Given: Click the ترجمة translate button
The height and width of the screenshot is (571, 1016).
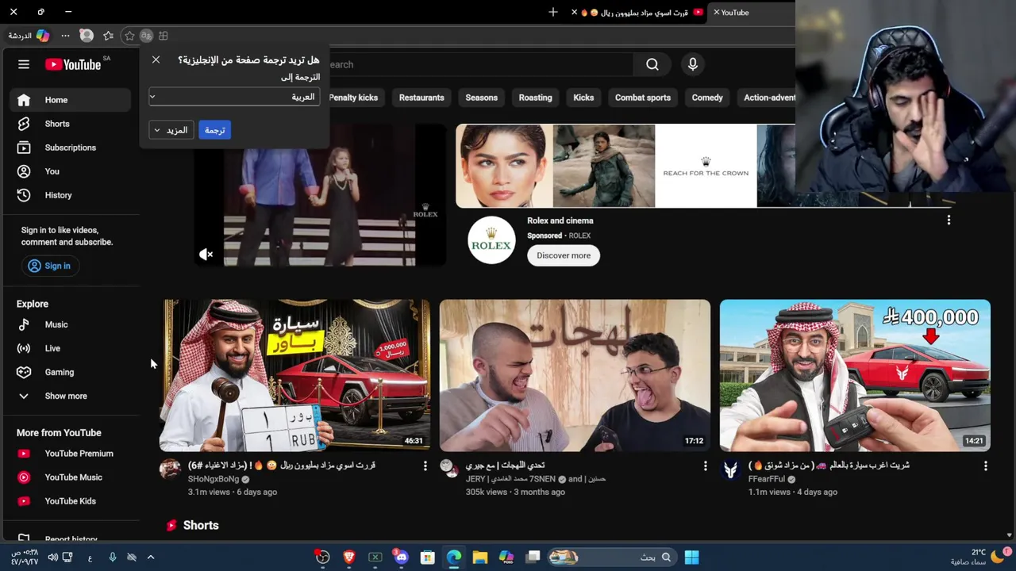Looking at the screenshot, I should (x=215, y=130).
